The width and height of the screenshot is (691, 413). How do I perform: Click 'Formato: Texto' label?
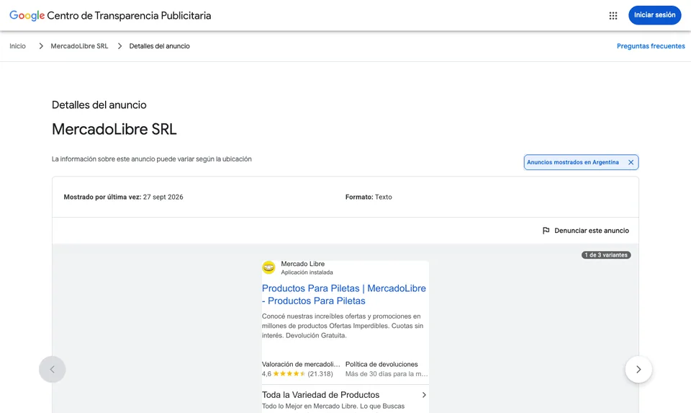point(369,197)
